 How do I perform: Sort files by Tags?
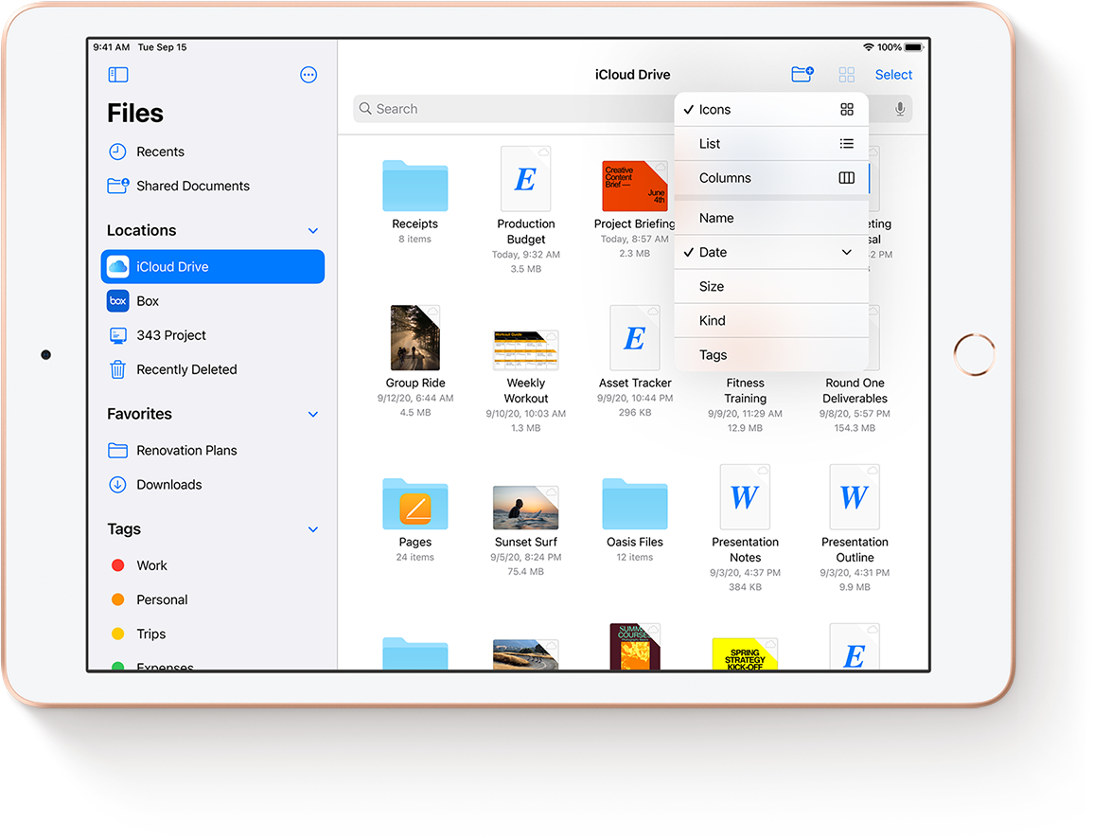[771, 354]
